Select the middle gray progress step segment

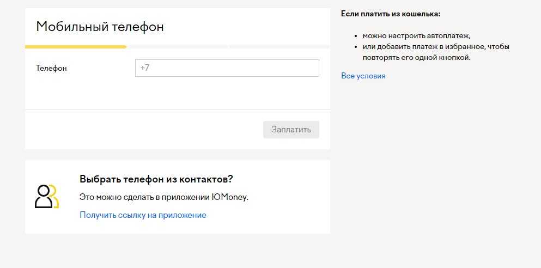178,47
